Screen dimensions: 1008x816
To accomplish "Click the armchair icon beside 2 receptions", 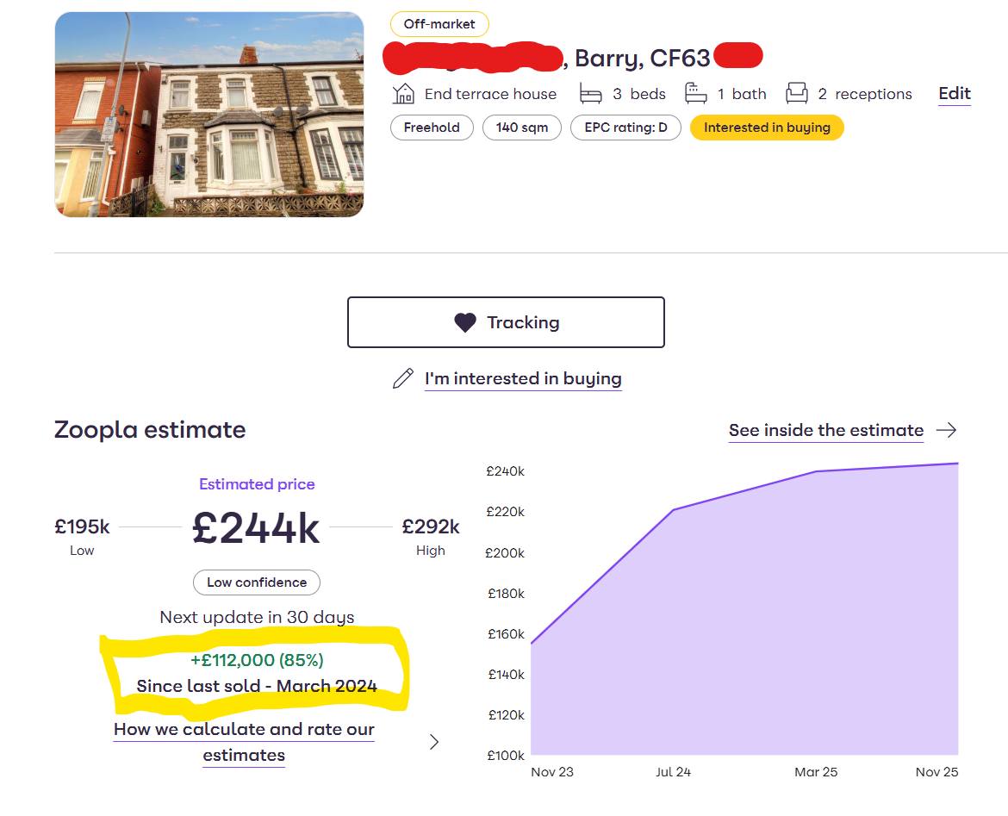I will (x=797, y=93).
